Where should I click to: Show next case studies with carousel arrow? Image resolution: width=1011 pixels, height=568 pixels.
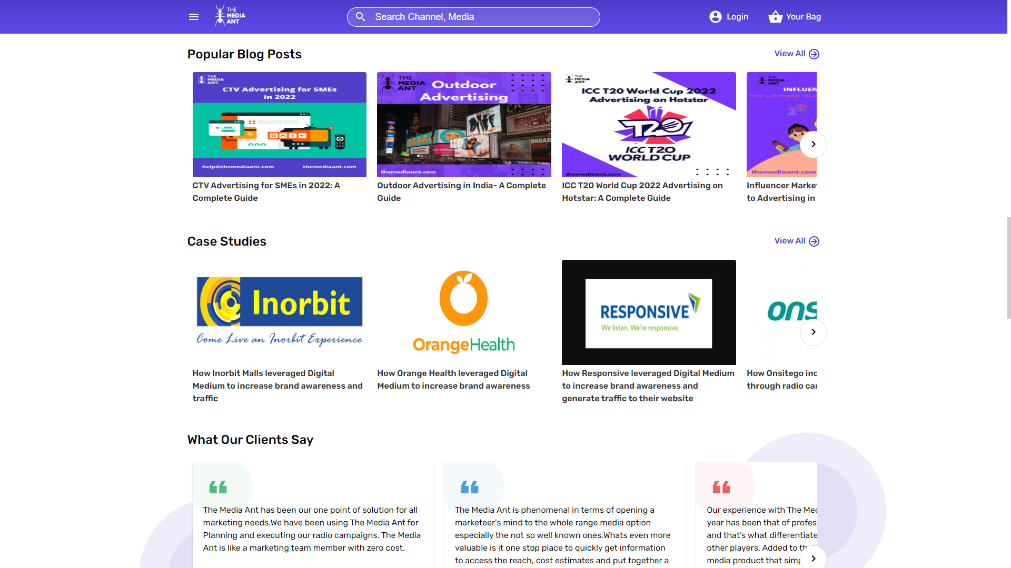[813, 332]
